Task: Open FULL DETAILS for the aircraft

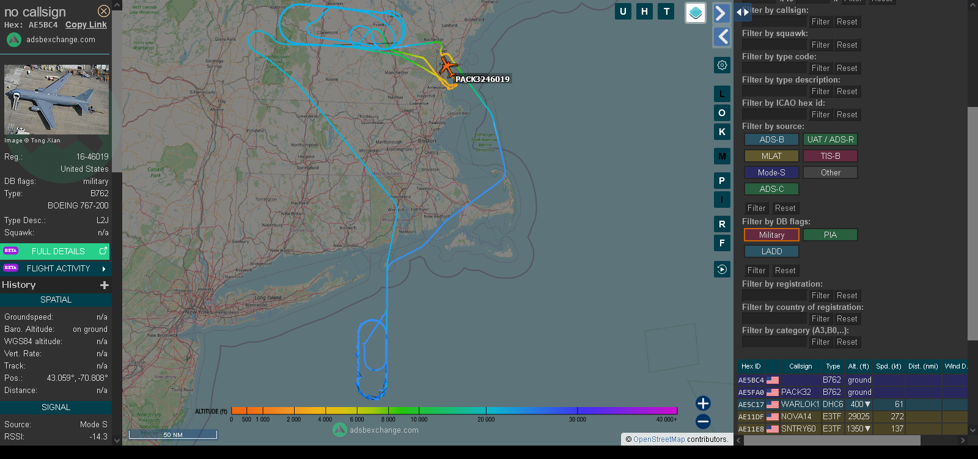Action: click(56, 251)
